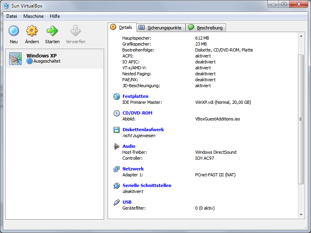Open the Audio settings link
Screen dimensions: 311x233
pyautogui.click(x=129, y=146)
